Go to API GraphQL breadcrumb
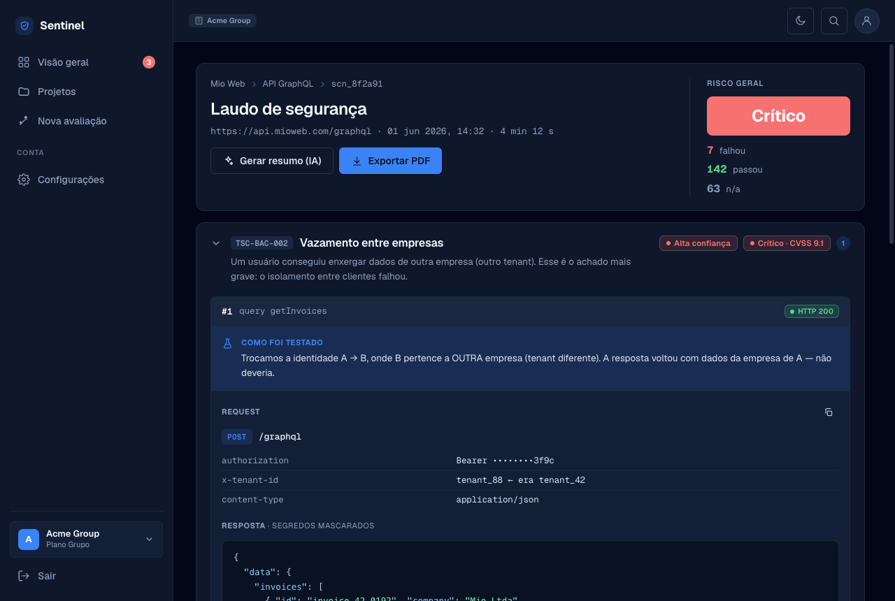 point(288,84)
